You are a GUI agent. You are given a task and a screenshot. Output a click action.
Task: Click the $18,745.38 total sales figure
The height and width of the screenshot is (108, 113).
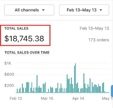[24, 39]
